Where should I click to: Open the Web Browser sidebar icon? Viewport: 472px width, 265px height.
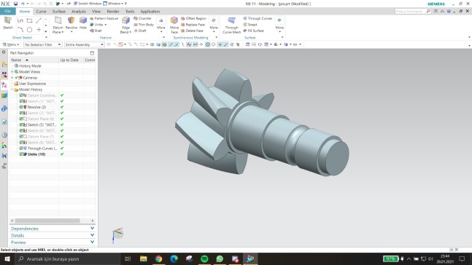tap(4, 122)
